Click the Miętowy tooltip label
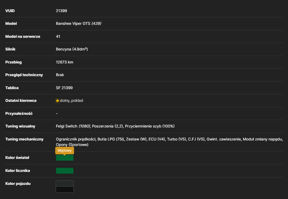The image size is (288, 199). click(x=64, y=151)
